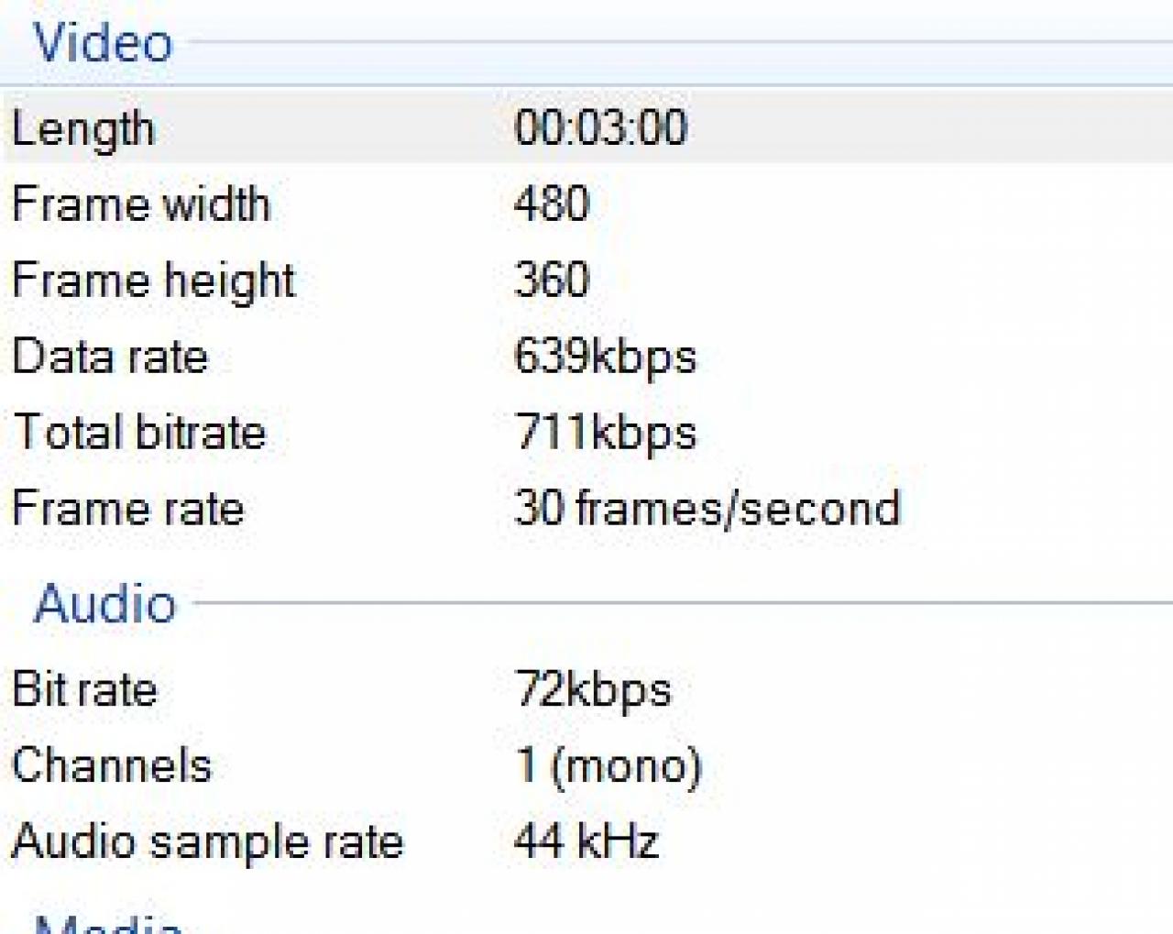The height and width of the screenshot is (934, 1173).
Task: Click the 44 kHz sample rate value
Action: (586, 841)
